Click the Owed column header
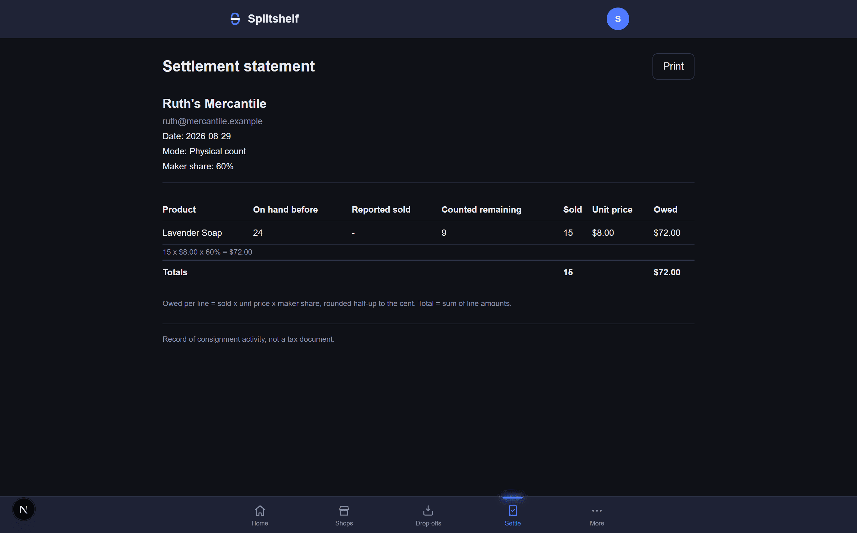 click(x=665, y=209)
